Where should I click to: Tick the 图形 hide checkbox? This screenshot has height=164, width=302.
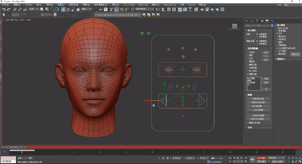coord(248,55)
